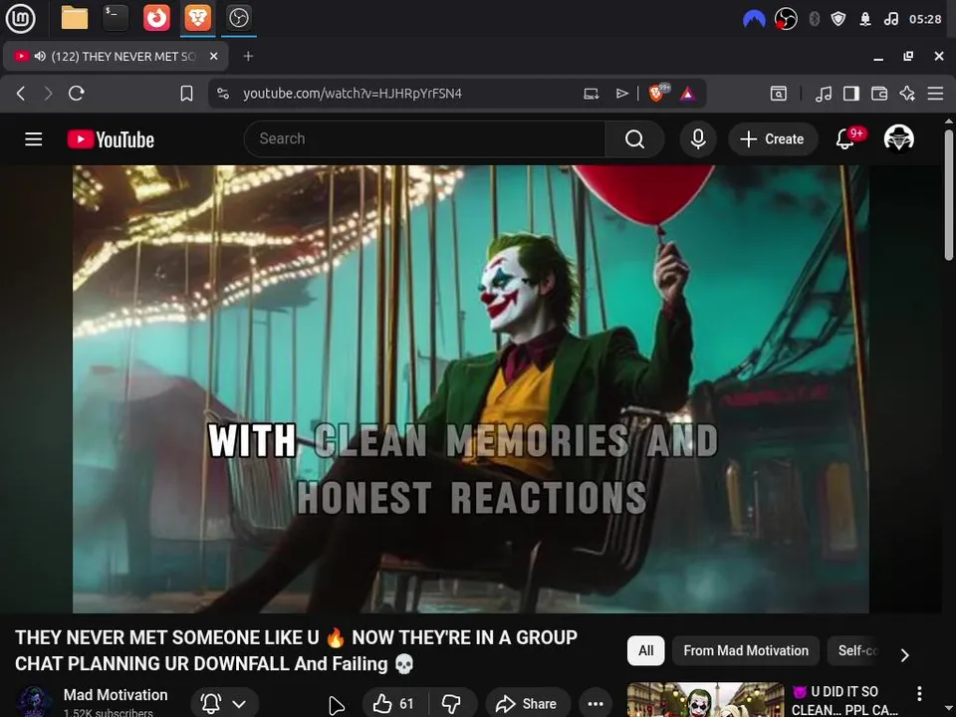Open the Bluetooth tray icon
This screenshot has height=717, width=956.
[814, 19]
